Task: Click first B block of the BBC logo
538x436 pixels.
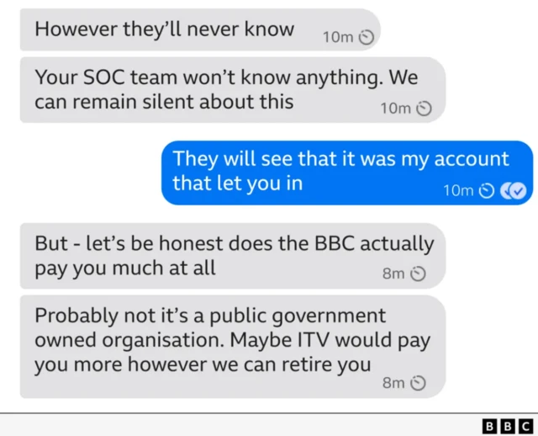Action: click(x=489, y=427)
